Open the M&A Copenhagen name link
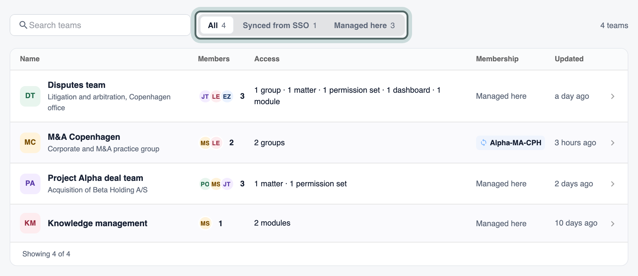This screenshot has height=276, width=638. pyautogui.click(x=84, y=137)
